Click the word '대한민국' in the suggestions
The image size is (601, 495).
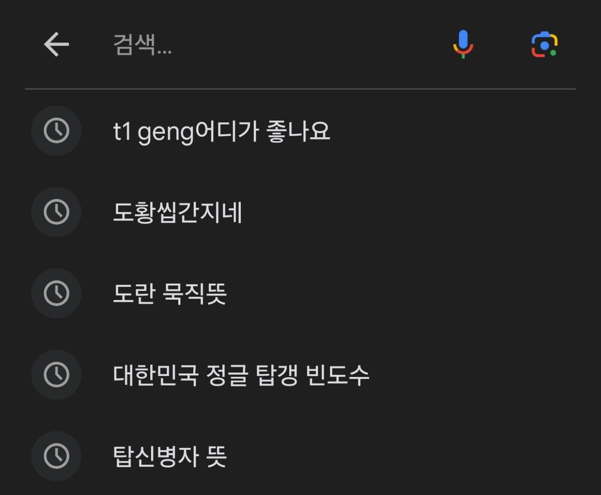point(155,375)
